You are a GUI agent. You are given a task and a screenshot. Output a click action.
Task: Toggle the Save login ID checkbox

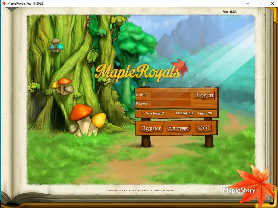pyautogui.click(x=143, y=113)
